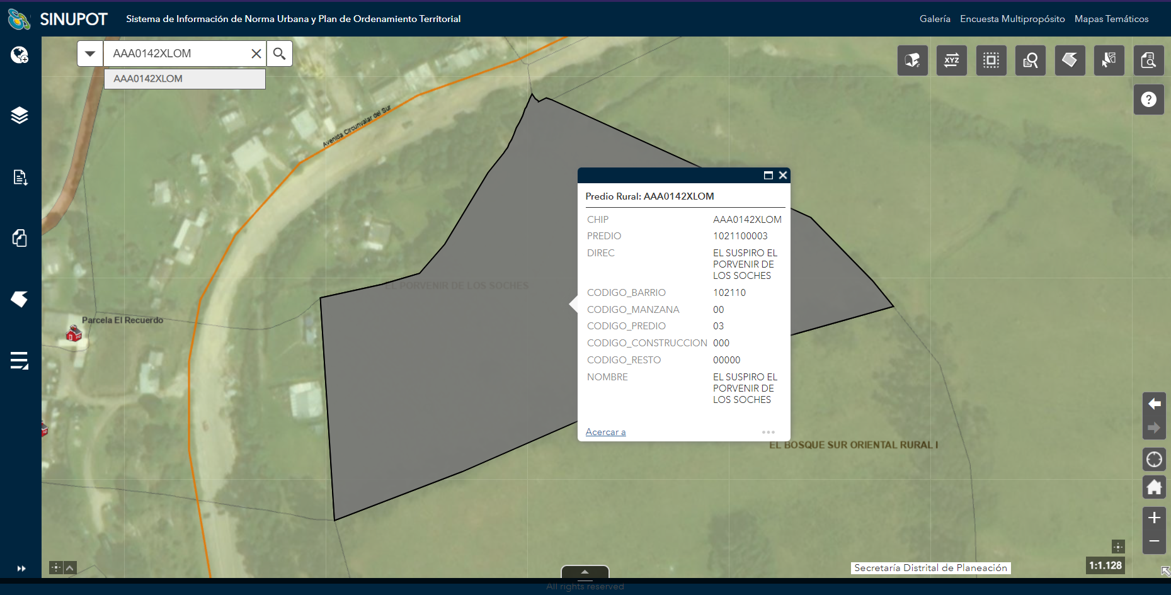Open the XYZ coordinate conversion tool
Viewport: 1171px width, 595px height.
(x=951, y=60)
